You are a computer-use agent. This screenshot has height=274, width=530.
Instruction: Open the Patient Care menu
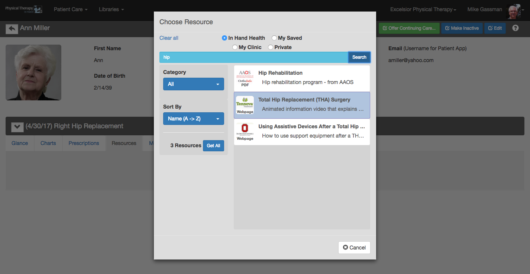(71, 9)
